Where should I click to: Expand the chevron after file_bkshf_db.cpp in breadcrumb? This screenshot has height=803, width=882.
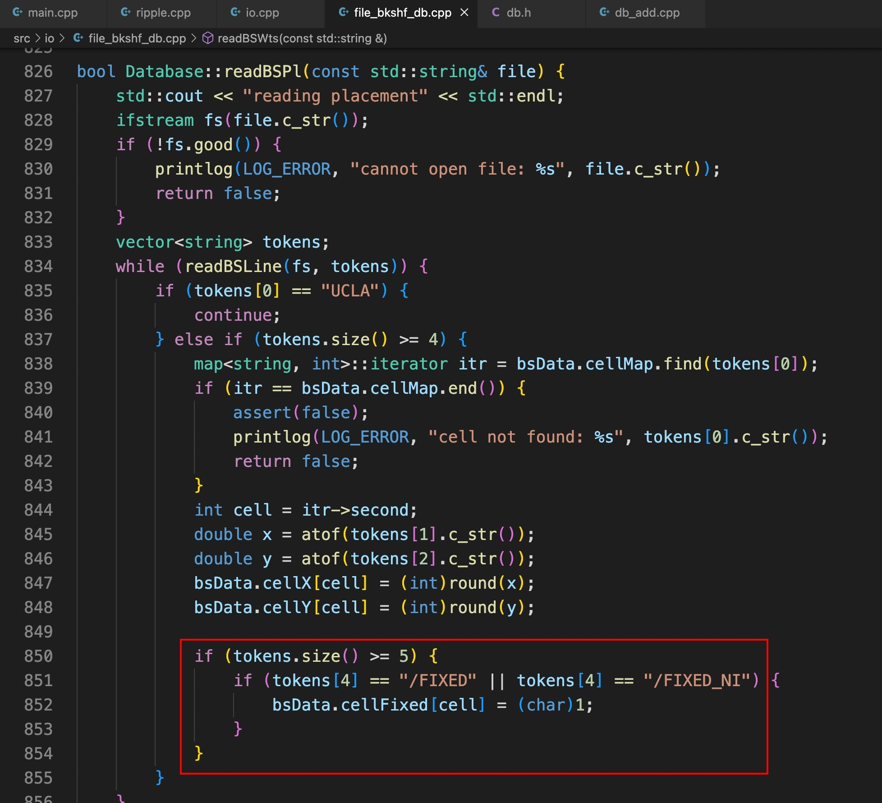coord(194,38)
